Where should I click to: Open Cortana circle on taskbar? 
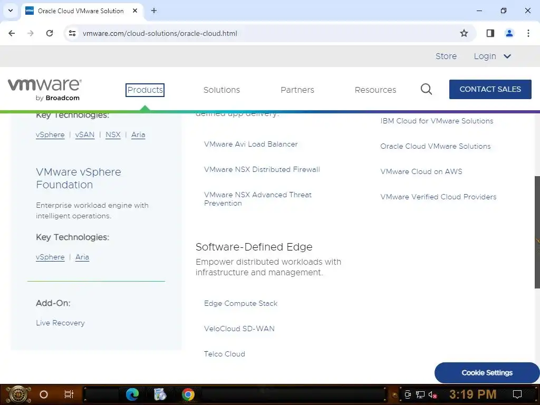coord(43,394)
